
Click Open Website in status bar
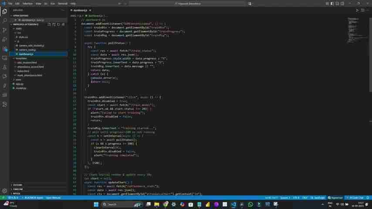[53, 198]
